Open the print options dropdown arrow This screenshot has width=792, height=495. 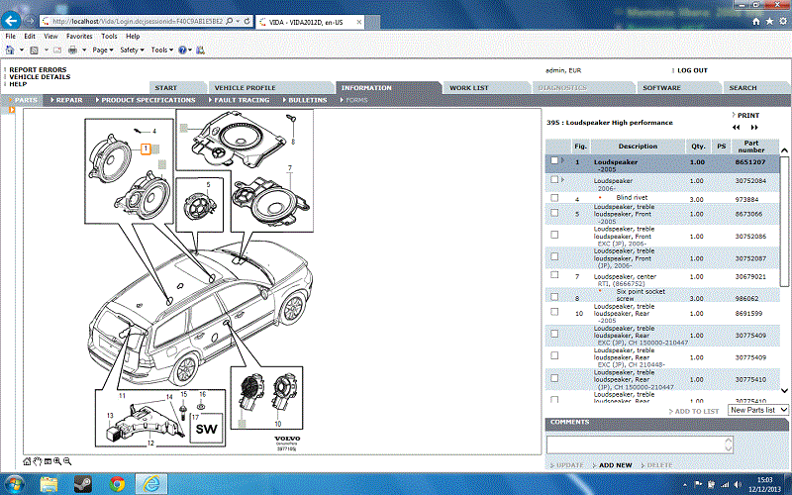pos(84,50)
